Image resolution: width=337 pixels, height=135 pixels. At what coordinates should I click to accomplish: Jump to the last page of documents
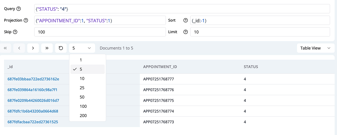click(x=47, y=48)
